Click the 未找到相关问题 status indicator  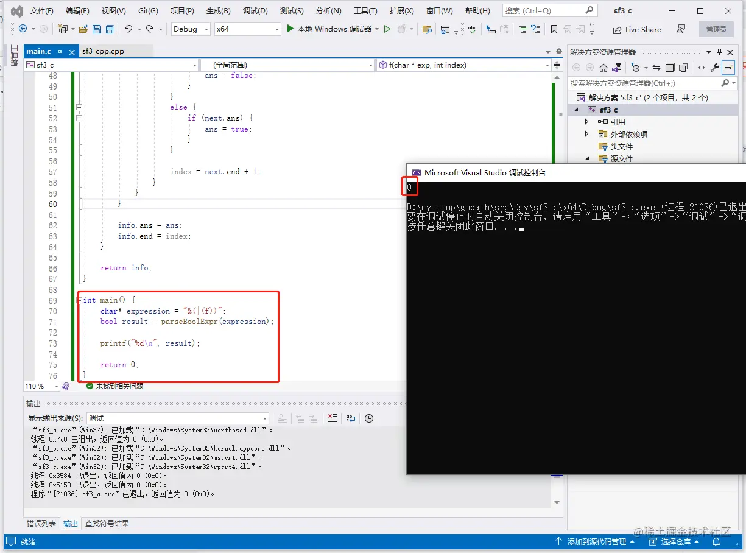(114, 386)
